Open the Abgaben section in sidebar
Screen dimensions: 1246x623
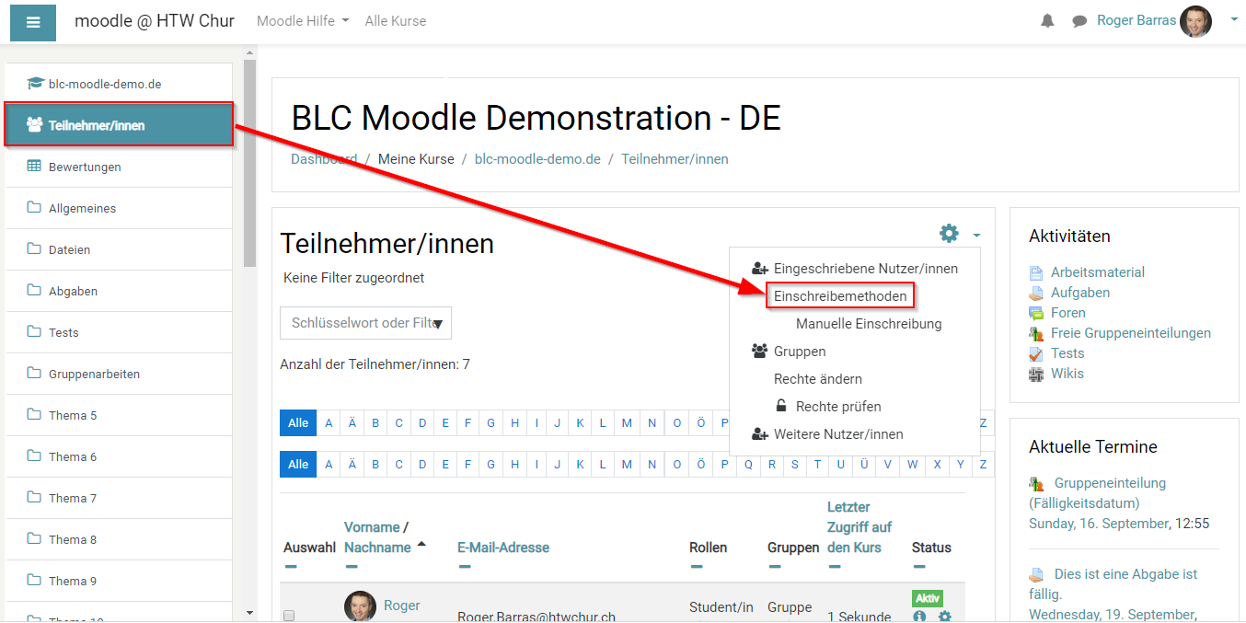pos(119,291)
